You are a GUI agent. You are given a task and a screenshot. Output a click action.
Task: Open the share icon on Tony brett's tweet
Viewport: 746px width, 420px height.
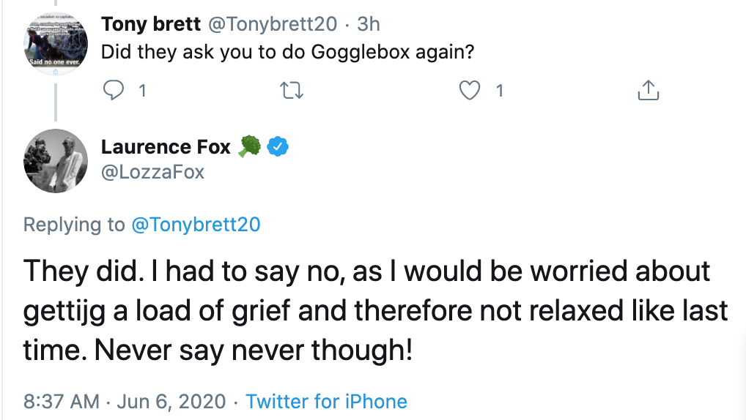pos(647,91)
